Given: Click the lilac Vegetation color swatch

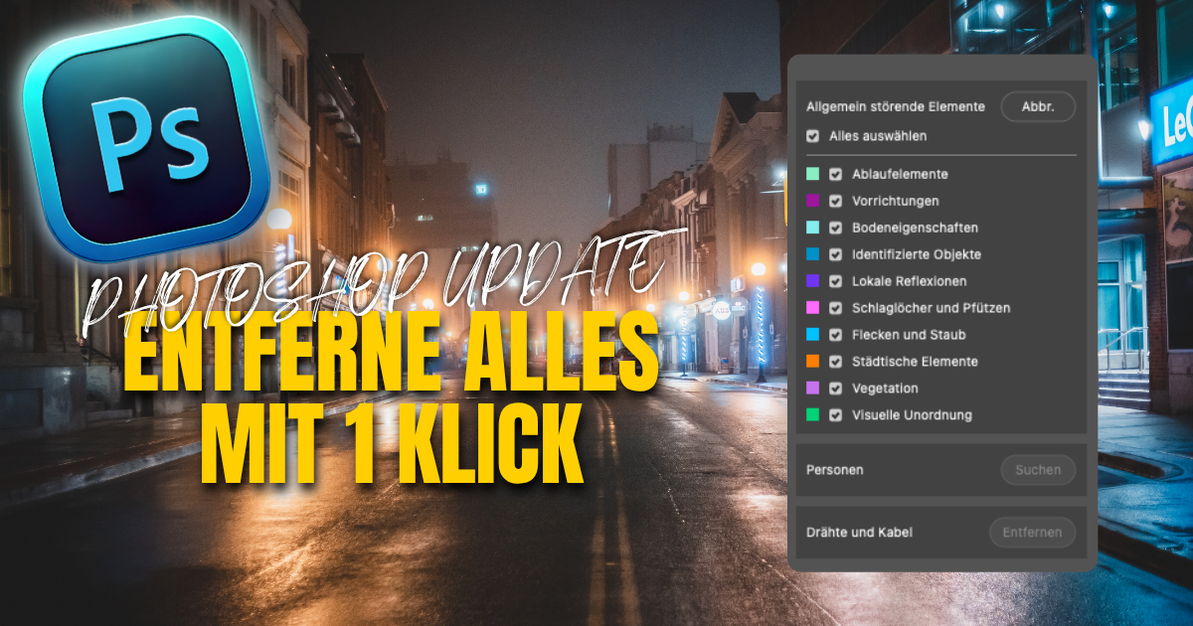Looking at the screenshot, I should pos(813,389).
